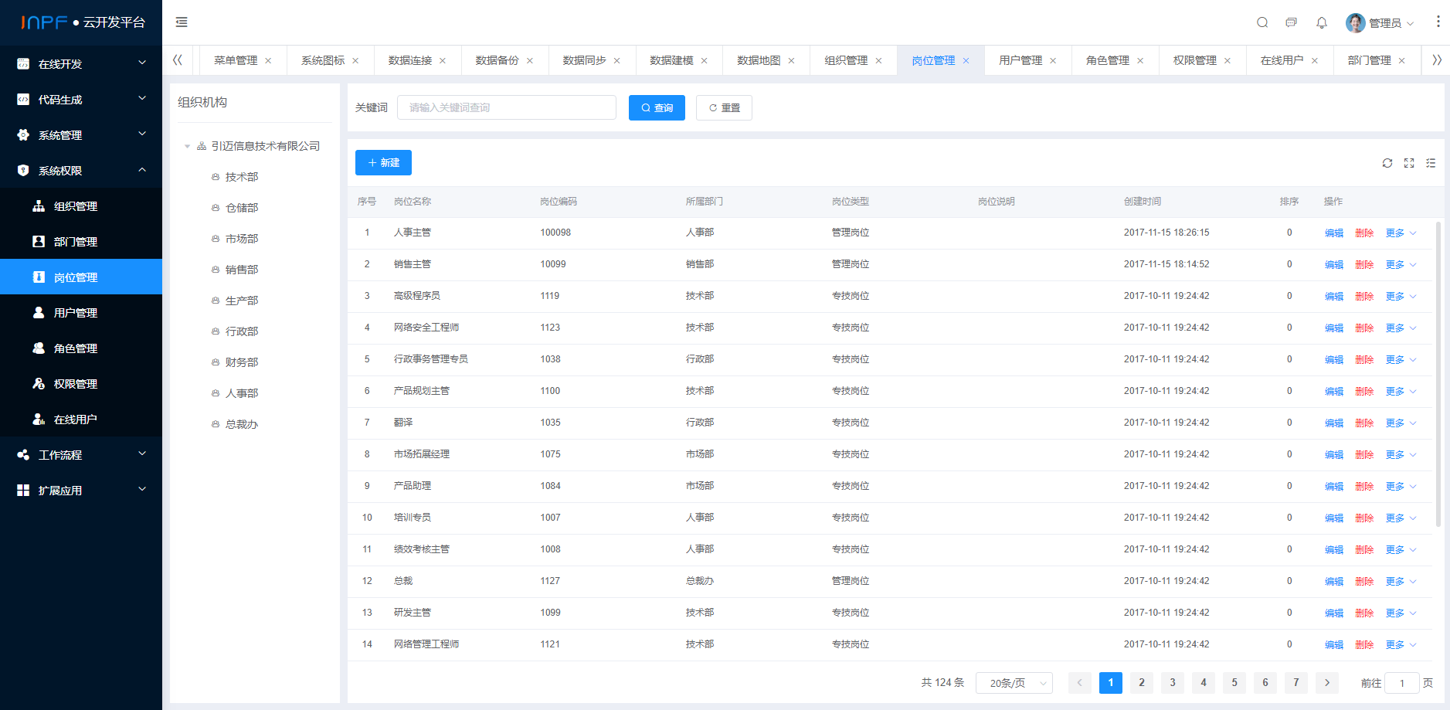Delete the 网络管理工程师 row
Image resolution: width=1450 pixels, height=710 pixels.
[1364, 645]
